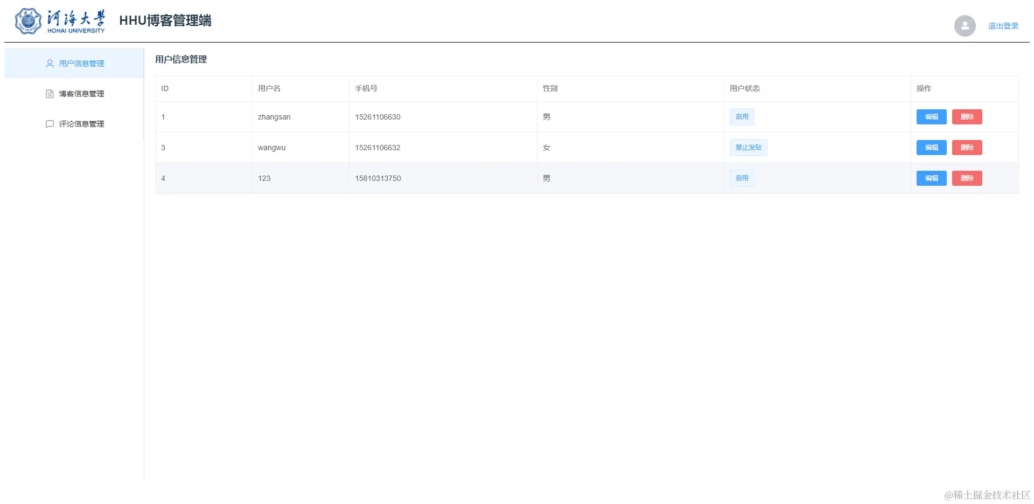The width and height of the screenshot is (1034, 504).
Task: Click 禁止发贴 status tag for wangwu
Action: coord(748,148)
